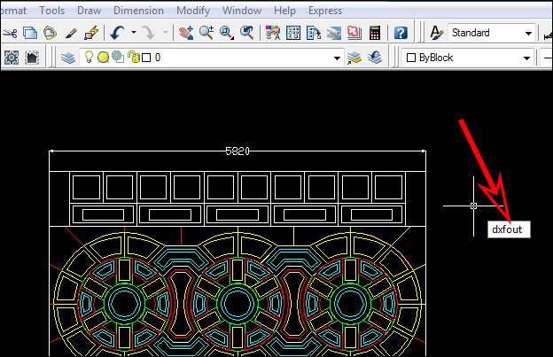Select the Zoom Window tool

pyautogui.click(x=227, y=33)
